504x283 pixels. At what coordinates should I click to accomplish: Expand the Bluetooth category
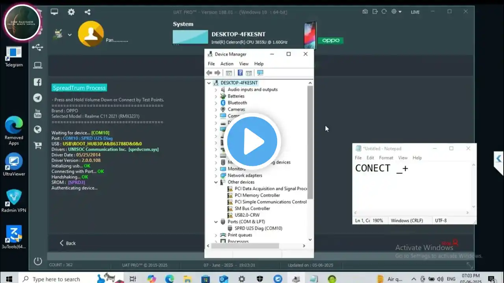click(216, 103)
